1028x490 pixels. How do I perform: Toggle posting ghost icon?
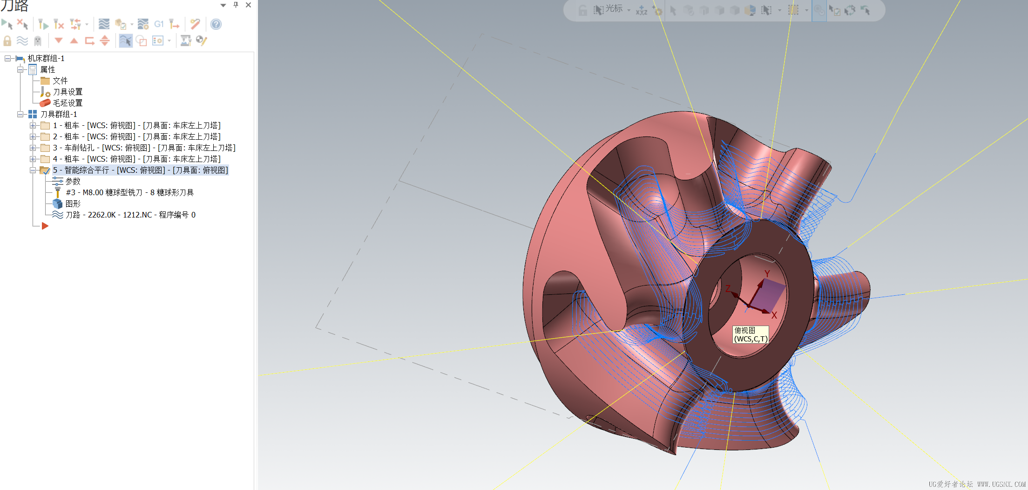tap(38, 41)
